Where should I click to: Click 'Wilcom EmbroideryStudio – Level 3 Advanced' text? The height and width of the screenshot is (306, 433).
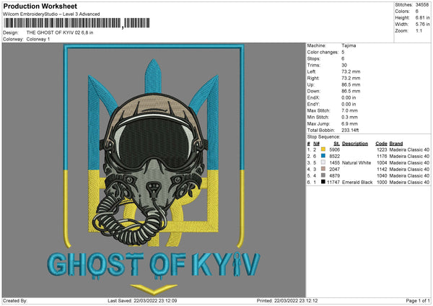(x=51, y=14)
